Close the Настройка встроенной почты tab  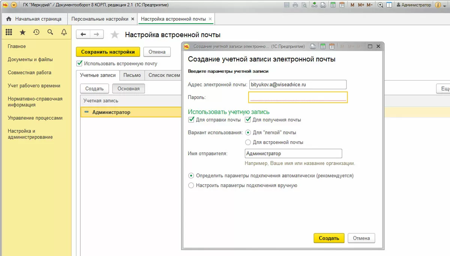[x=210, y=19]
